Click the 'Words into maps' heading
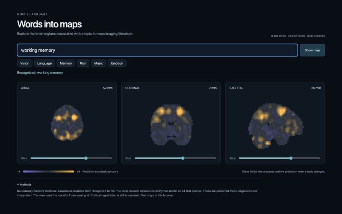 tap(49, 24)
